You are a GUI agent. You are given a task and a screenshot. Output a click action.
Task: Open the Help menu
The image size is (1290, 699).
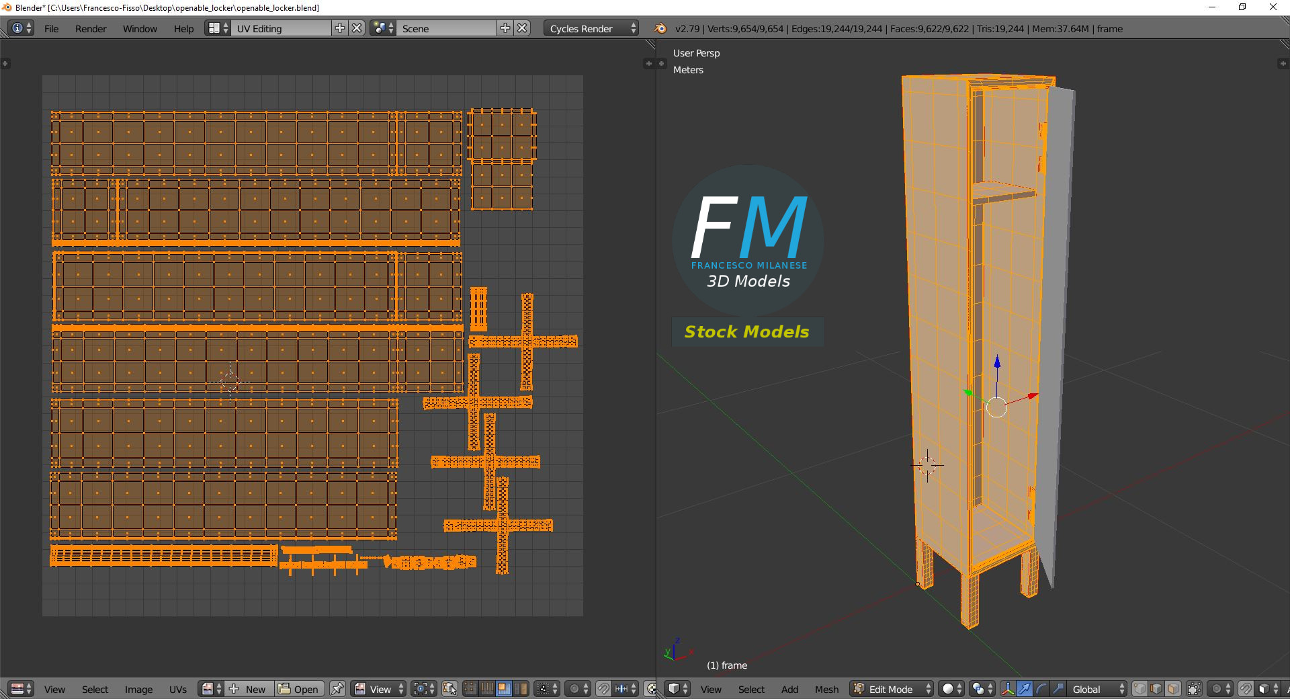click(x=183, y=29)
